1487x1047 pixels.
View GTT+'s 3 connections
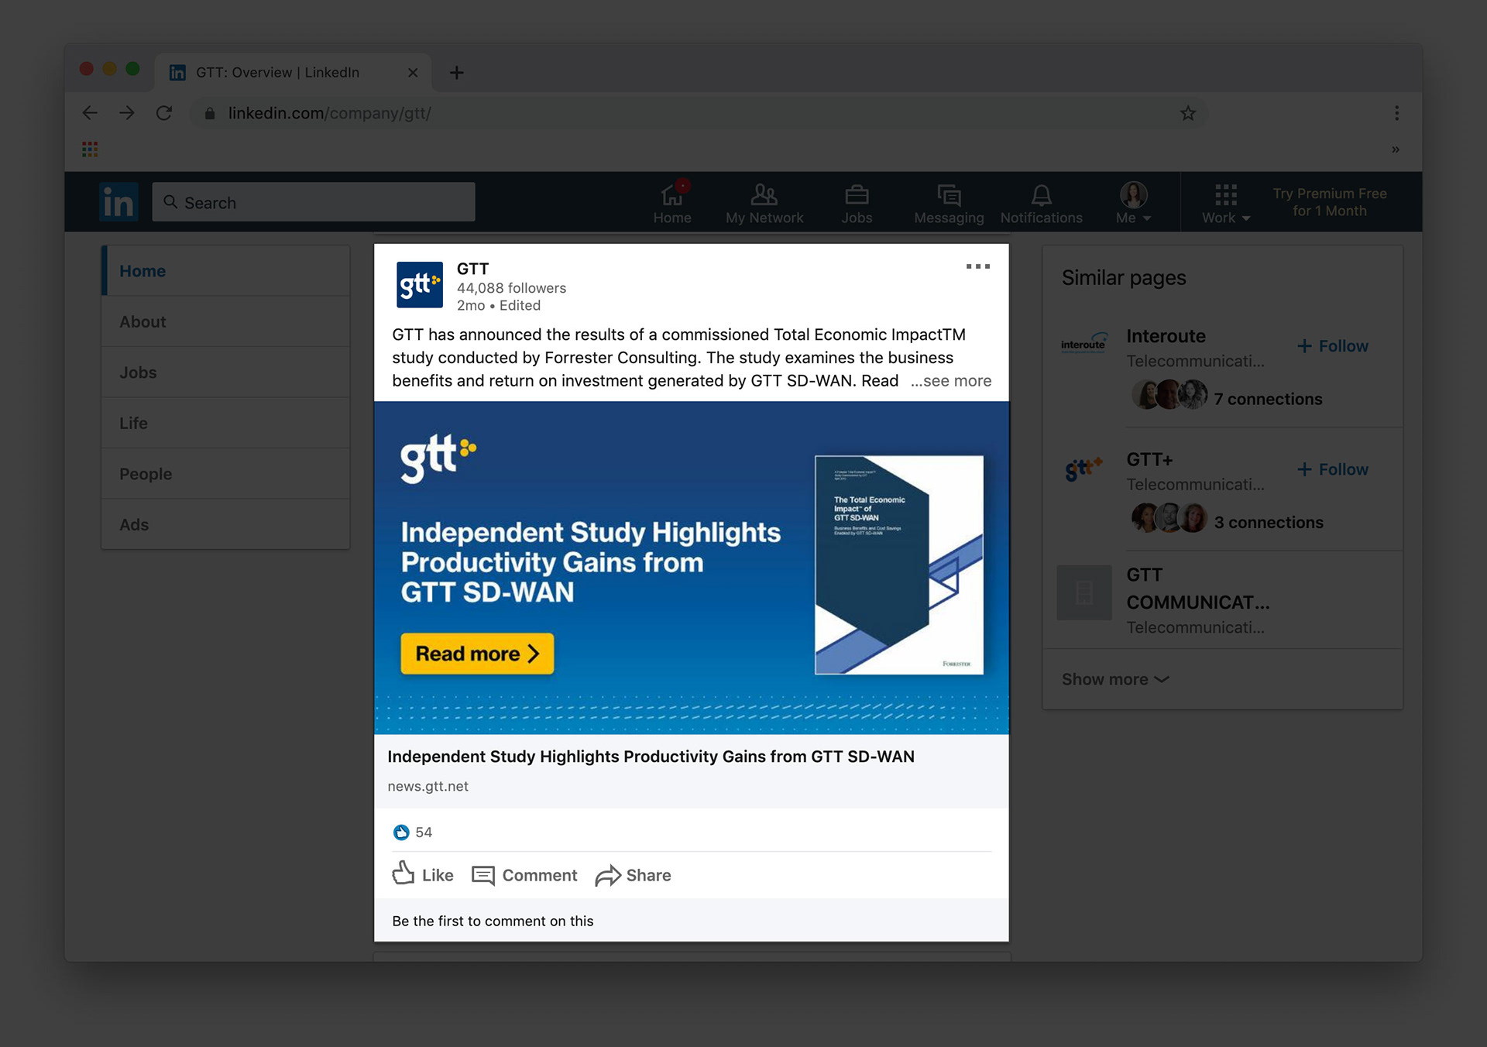1269,522
